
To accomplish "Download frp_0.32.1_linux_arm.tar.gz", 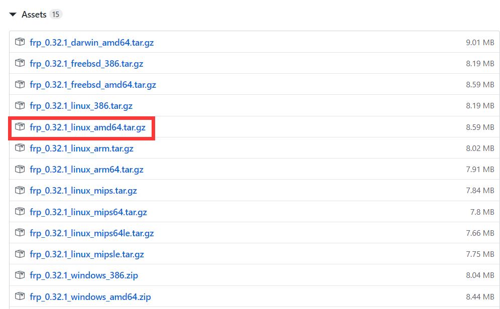I will coord(82,149).
